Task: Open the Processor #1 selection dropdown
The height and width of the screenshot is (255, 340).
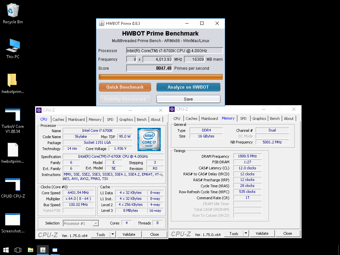Action: (81, 223)
